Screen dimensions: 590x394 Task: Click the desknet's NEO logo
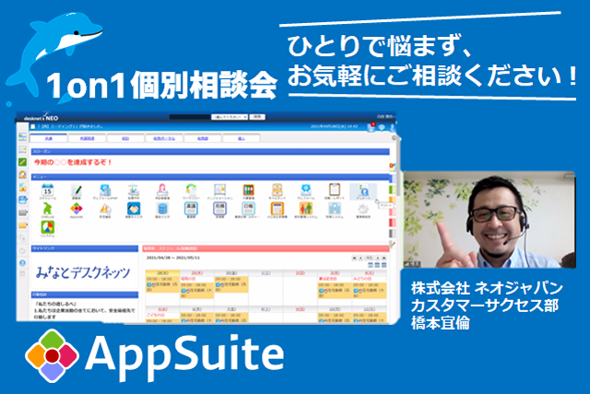click(41, 117)
